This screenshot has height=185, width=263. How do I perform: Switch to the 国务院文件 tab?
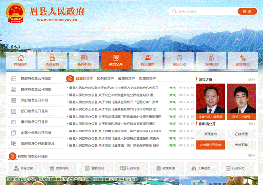point(105,78)
